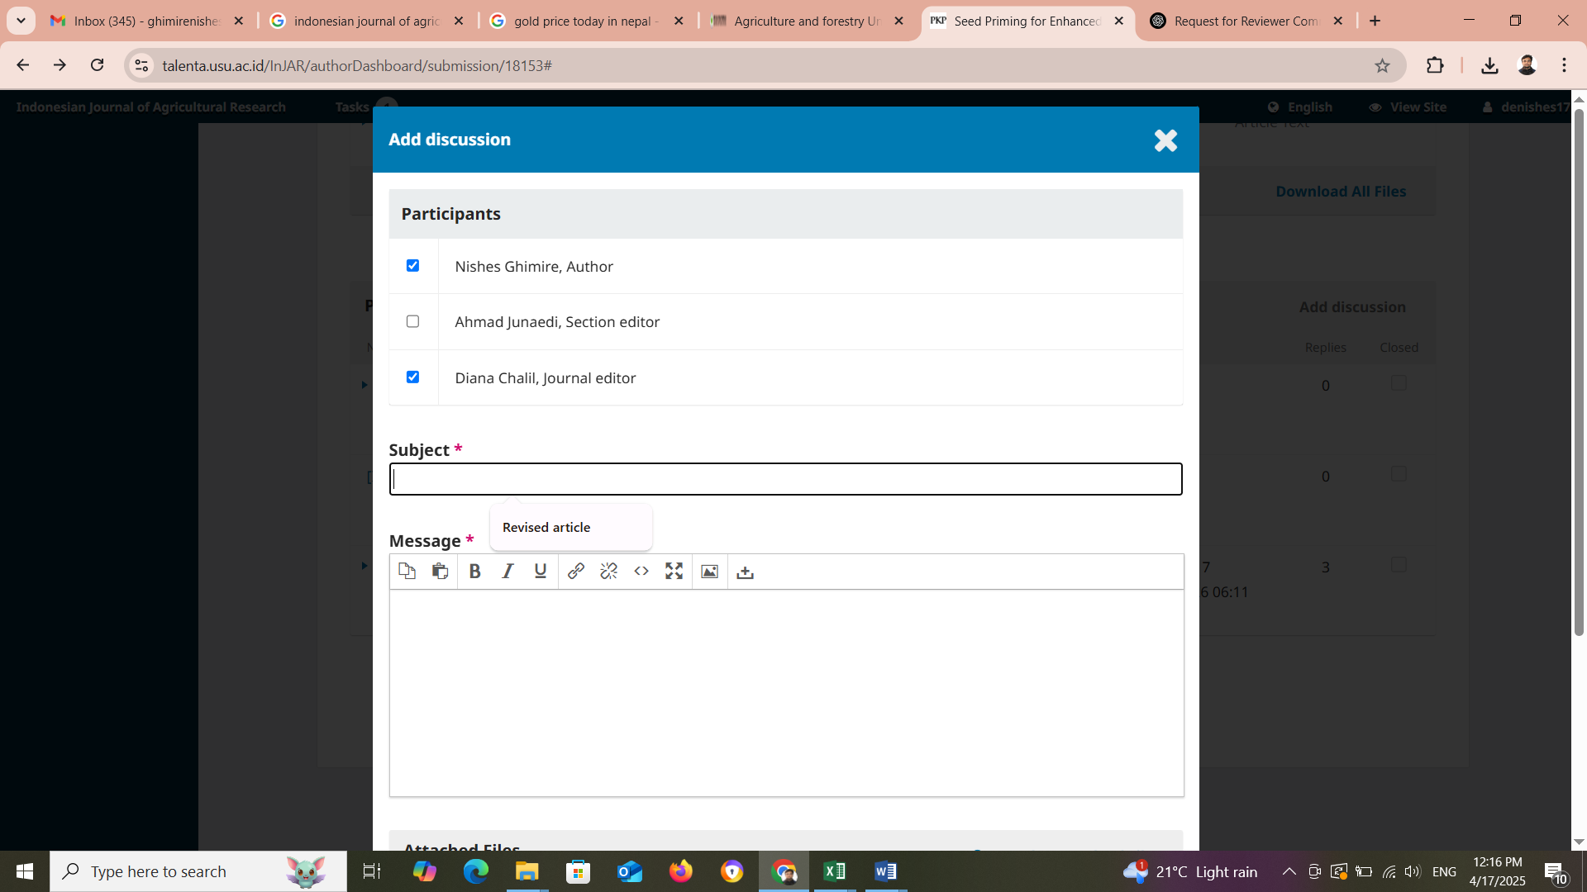Open Excel from the taskbar
1587x892 pixels.
(834, 871)
